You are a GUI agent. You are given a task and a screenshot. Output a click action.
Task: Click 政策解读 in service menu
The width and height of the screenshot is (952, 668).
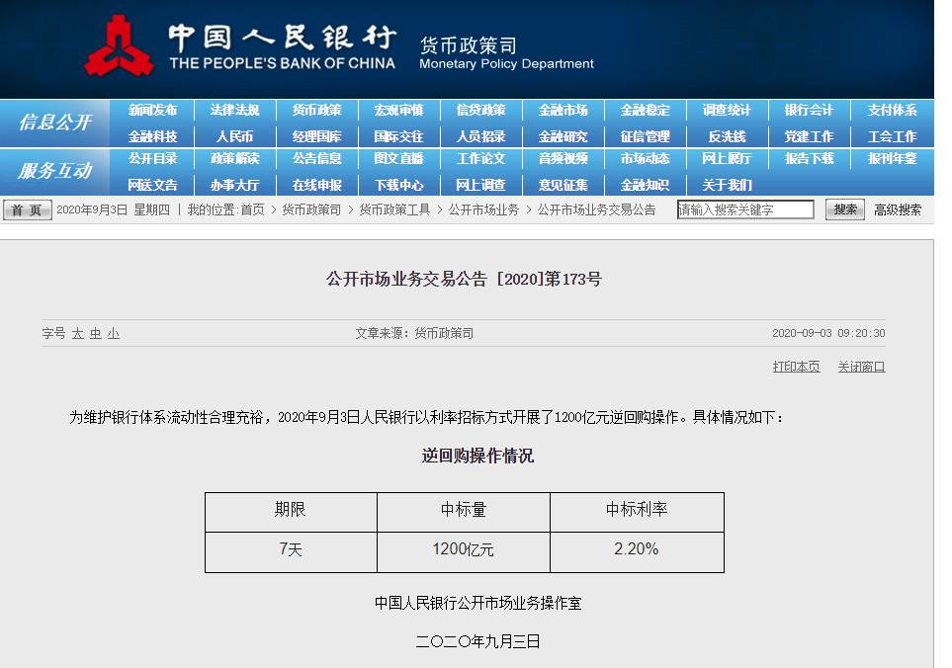point(234,158)
